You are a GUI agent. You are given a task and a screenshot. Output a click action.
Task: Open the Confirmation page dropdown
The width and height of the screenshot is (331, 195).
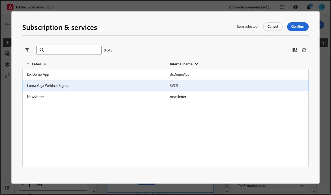pos(270,186)
